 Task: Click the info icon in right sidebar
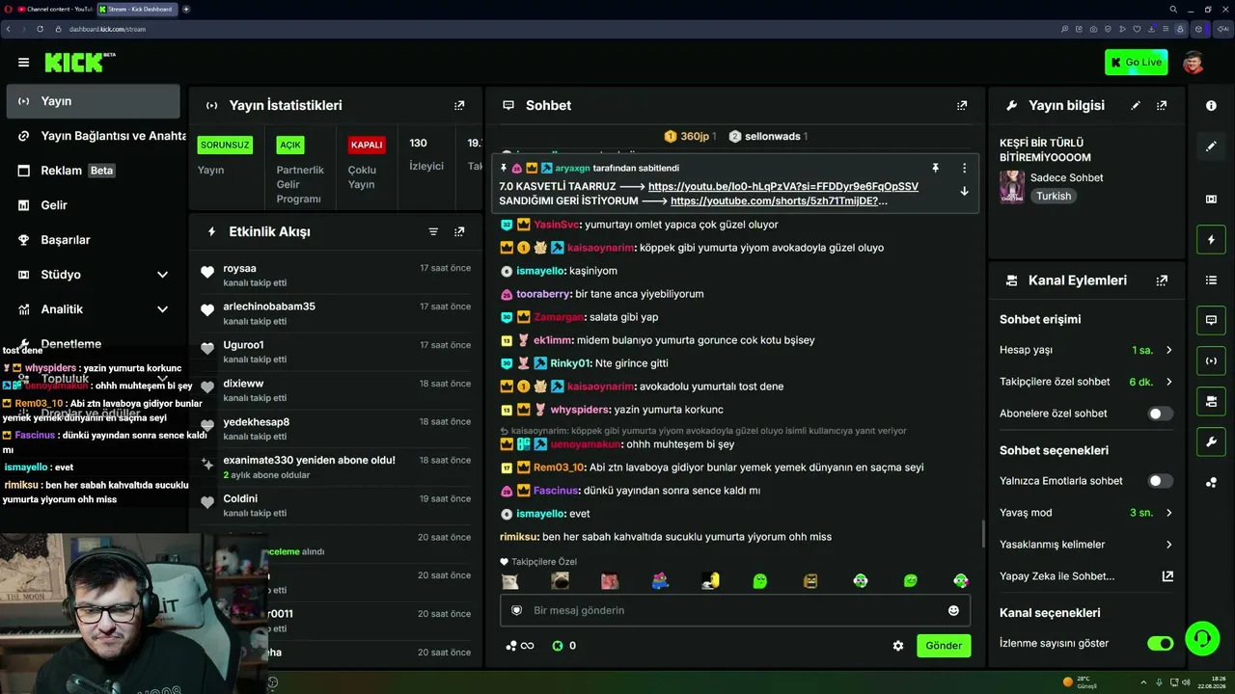point(1211,105)
